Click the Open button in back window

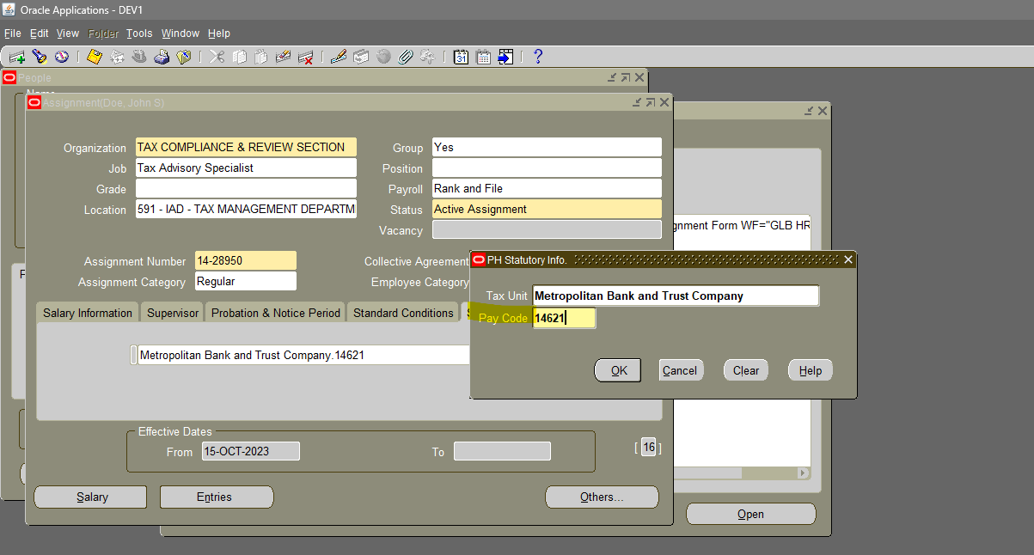pos(750,514)
